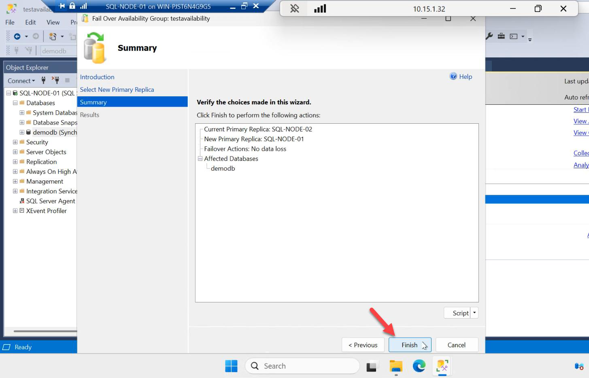Collapse the Affected Databases node

coord(200,158)
